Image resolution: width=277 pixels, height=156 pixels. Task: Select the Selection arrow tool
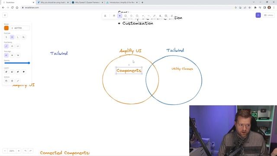(x=120, y=16)
